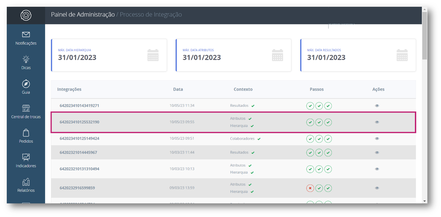Click the Data column header
This screenshot has height=217, width=441.
pos(178,90)
